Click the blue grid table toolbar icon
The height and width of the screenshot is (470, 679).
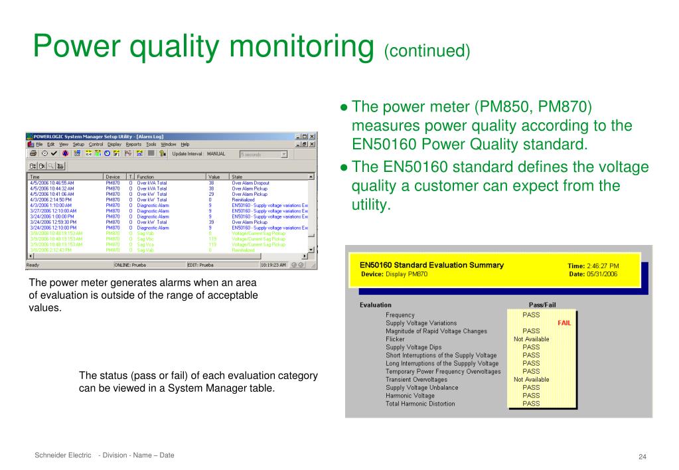(77, 153)
